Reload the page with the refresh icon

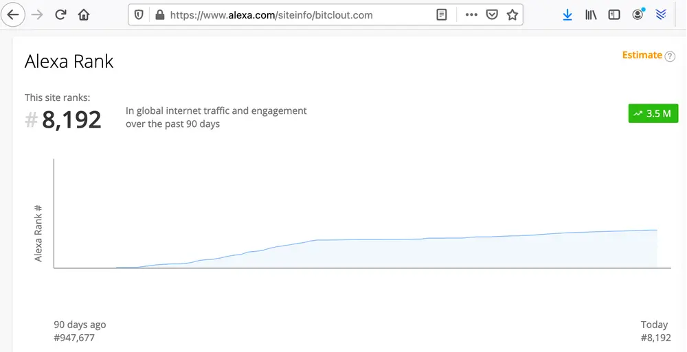coord(60,15)
